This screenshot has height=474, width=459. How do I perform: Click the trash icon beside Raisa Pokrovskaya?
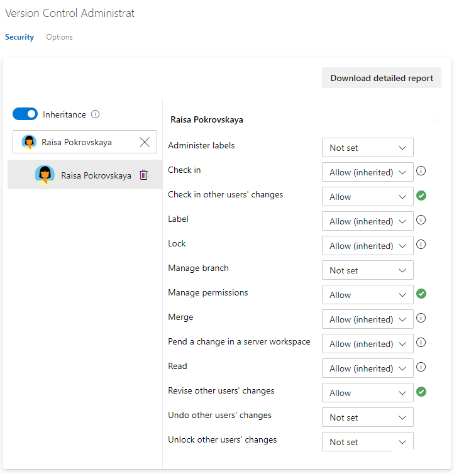coord(143,175)
